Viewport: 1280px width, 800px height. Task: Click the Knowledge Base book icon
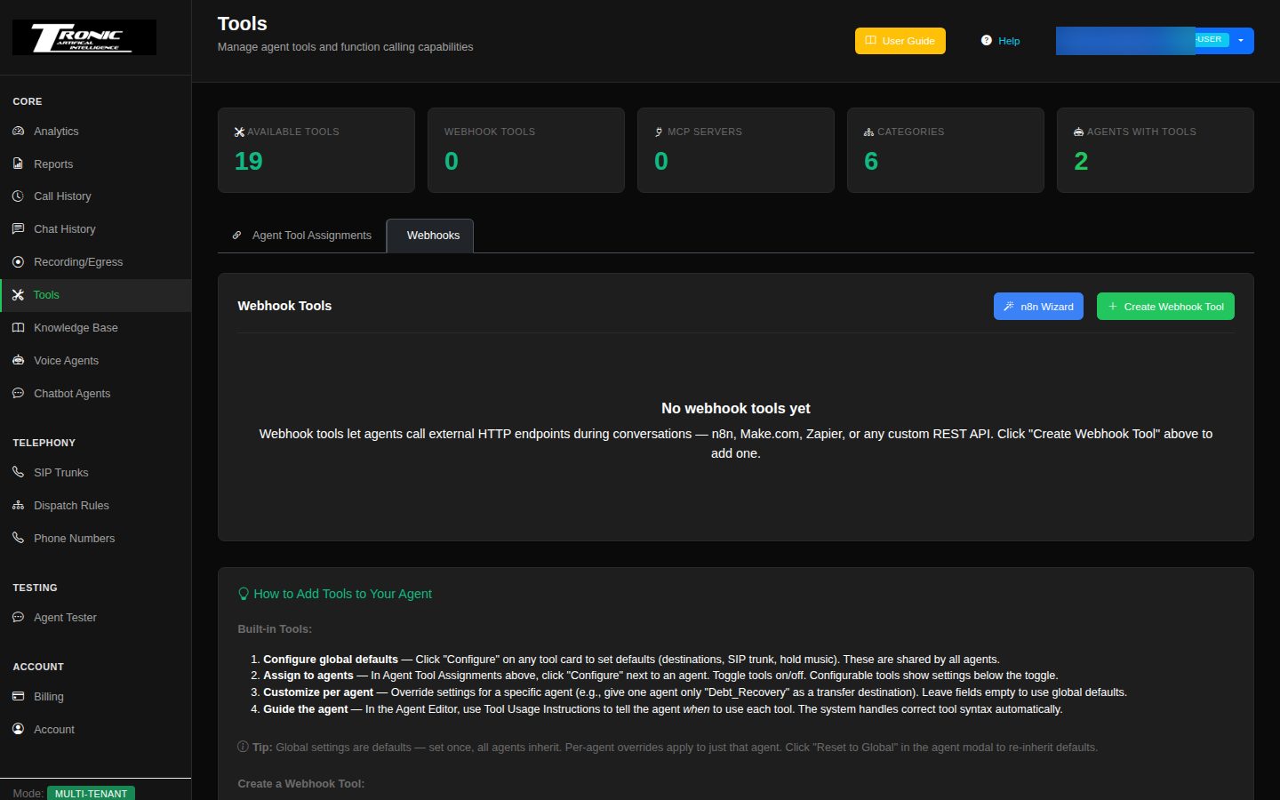point(18,328)
